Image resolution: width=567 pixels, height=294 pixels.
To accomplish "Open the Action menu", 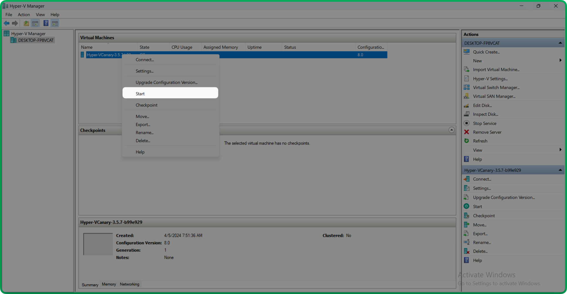I will 24,14.
